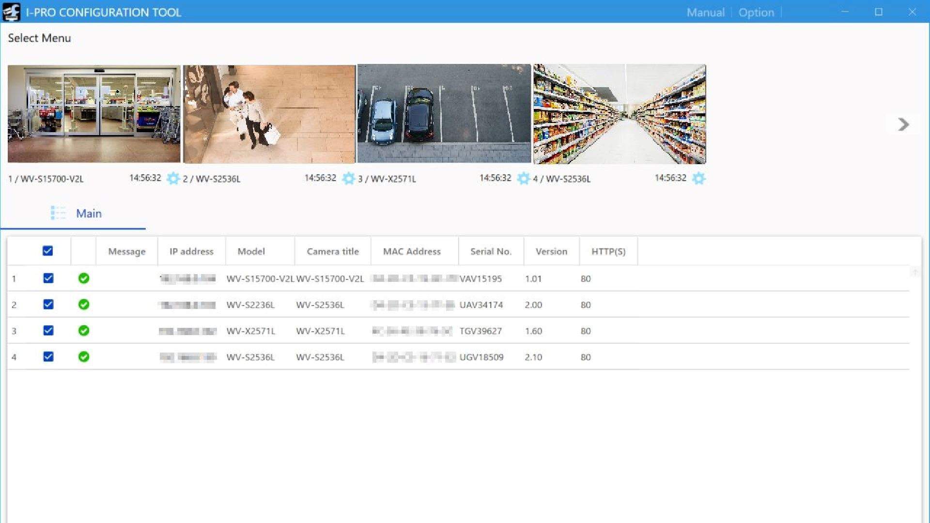Click the green status icon in row 3

pyautogui.click(x=84, y=331)
